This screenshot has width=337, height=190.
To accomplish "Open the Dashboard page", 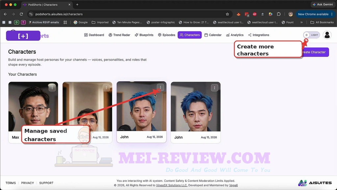I will pyautogui.click(x=94, y=35).
